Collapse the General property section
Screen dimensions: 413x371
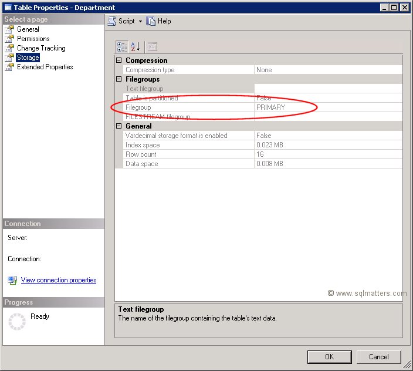coord(119,126)
